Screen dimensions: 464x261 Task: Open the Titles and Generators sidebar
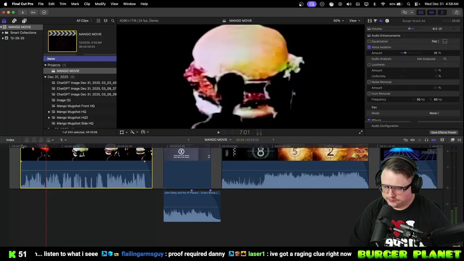click(24, 21)
